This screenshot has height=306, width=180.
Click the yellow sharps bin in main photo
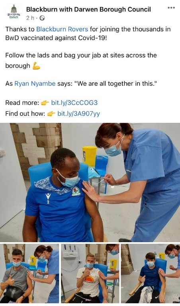pyautogui.click(x=89, y=156)
